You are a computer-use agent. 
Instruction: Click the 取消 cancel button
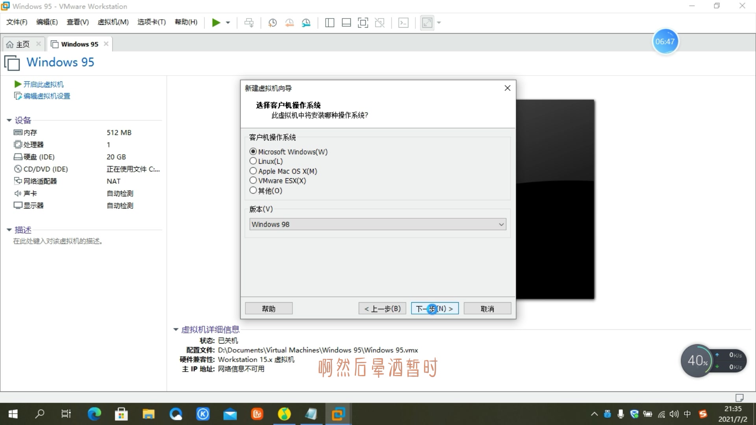pos(487,309)
